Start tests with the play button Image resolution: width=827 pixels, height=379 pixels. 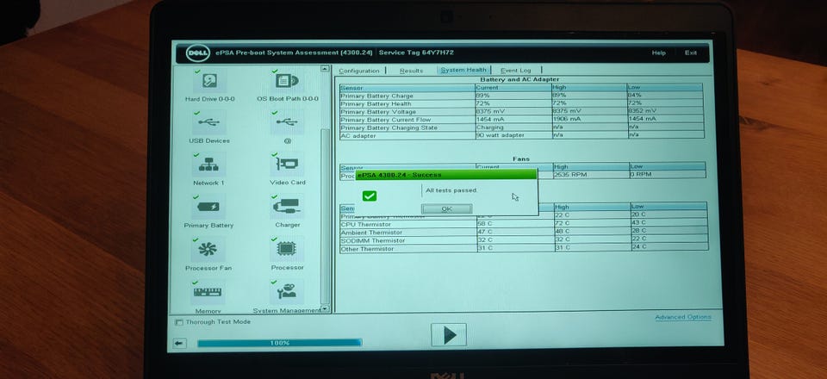(449, 335)
